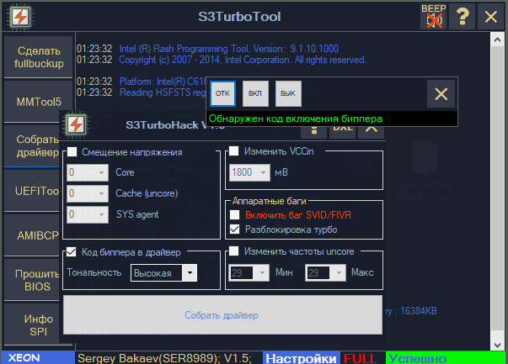Click the S3TurboHack lightning chip icon
The width and height of the screenshot is (508, 364).
pos(76,124)
